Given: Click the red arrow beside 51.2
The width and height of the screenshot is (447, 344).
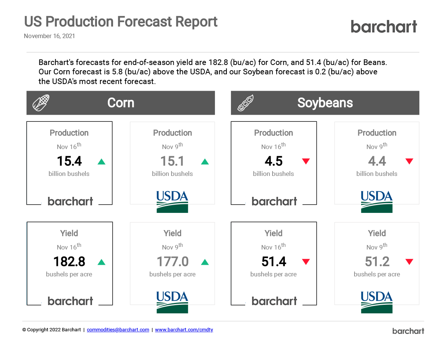Looking at the screenshot, I should click(409, 262).
